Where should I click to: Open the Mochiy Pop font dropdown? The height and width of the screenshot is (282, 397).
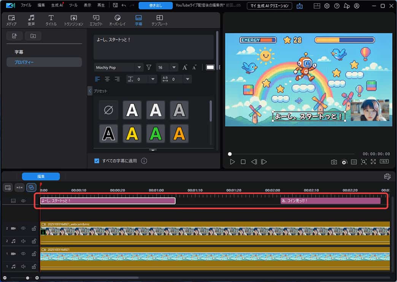pyautogui.click(x=118, y=67)
